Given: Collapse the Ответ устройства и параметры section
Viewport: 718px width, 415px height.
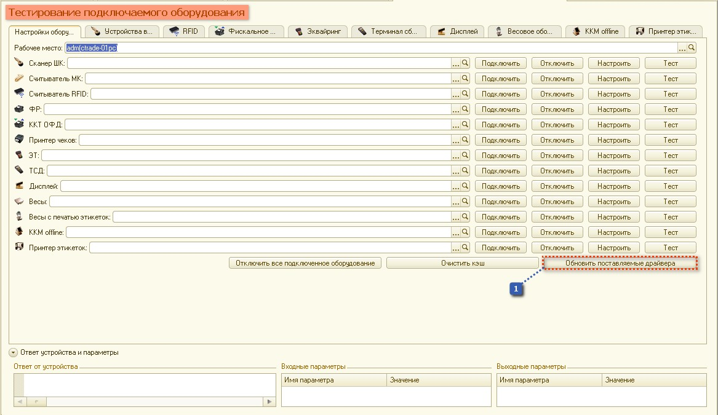Looking at the screenshot, I should click(x=13, y=353).
